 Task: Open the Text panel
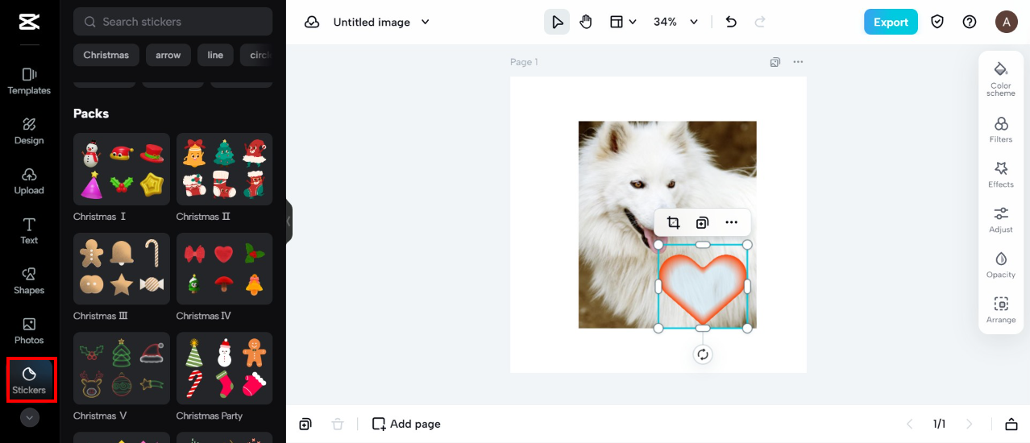[x=29, y=231]
